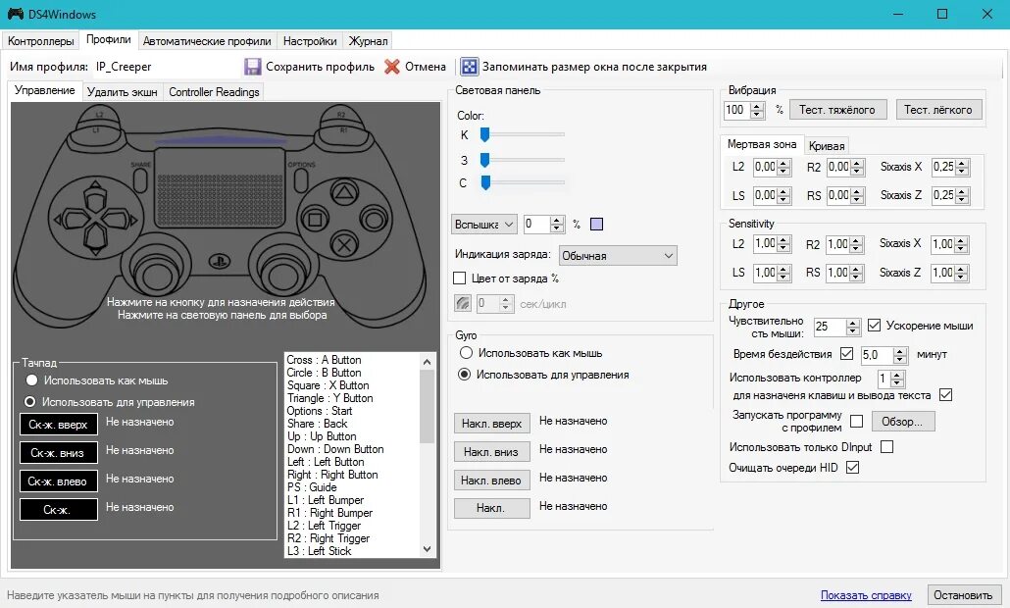
Task: Switch to the 'Кривая' tab
Action: coord(827,146)
